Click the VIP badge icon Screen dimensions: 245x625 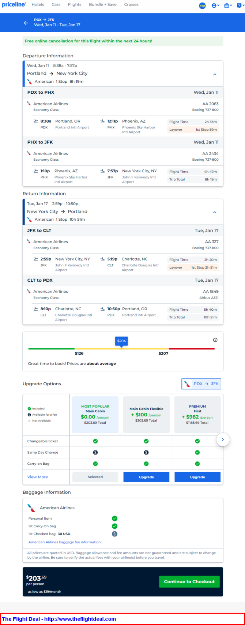point(202,5)
